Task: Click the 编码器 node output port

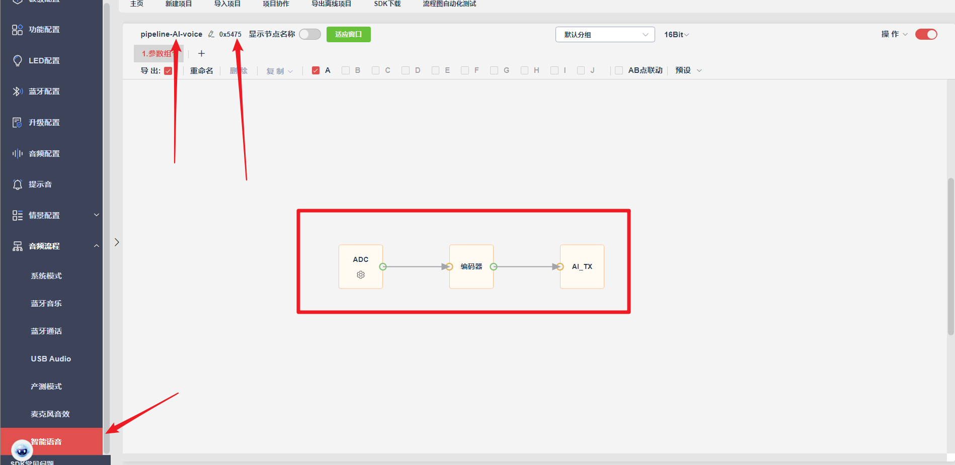Action: coord(494,267)
